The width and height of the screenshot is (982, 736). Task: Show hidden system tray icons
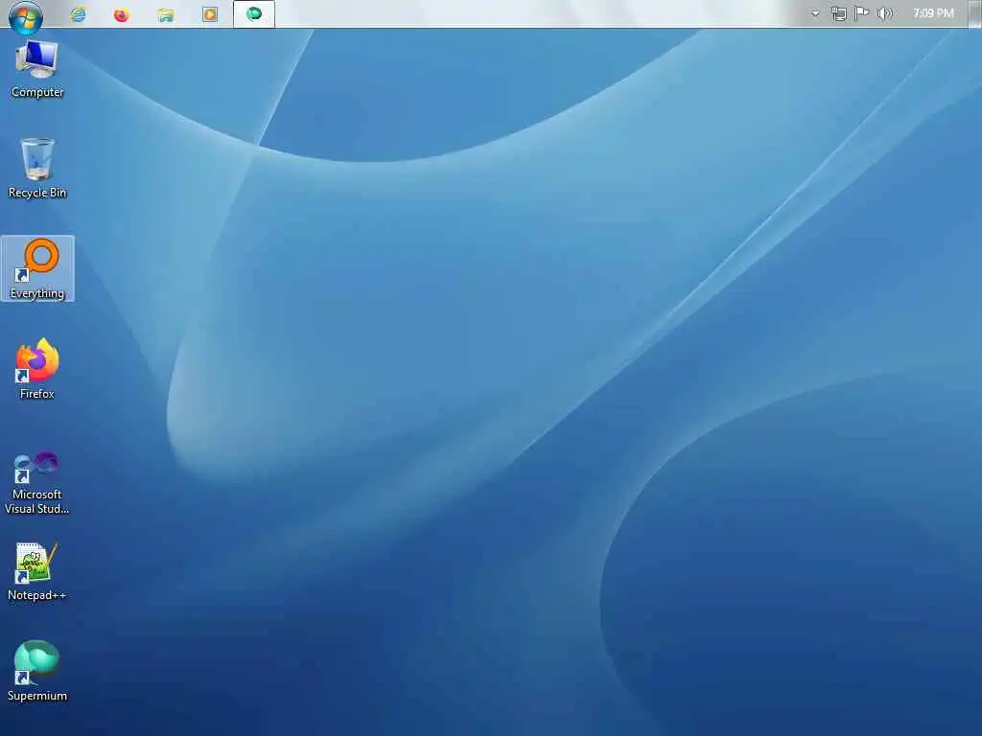815,13
